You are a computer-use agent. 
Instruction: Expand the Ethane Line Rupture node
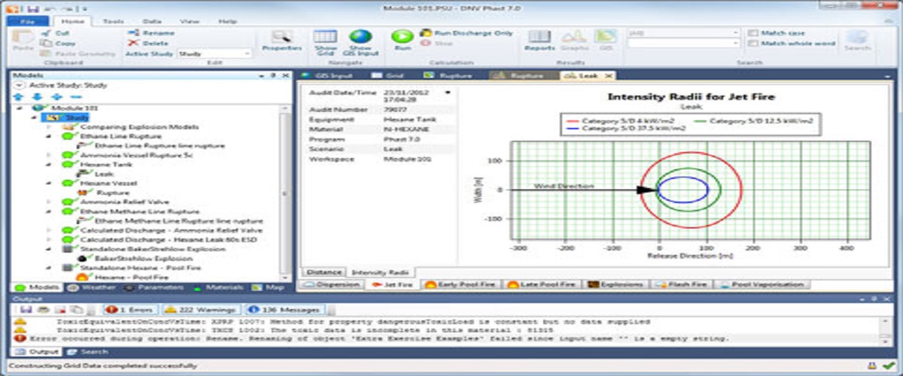pos(50,138)
